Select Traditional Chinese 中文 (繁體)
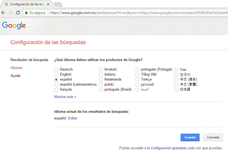 click(x=176, y=85)
